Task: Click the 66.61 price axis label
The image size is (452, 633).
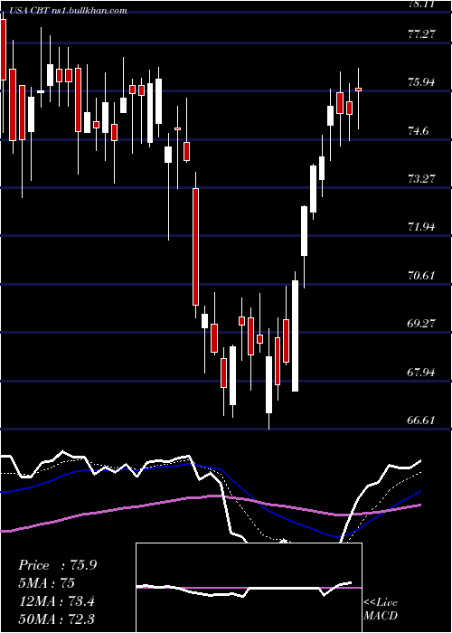Action: (x=421, y=420)
